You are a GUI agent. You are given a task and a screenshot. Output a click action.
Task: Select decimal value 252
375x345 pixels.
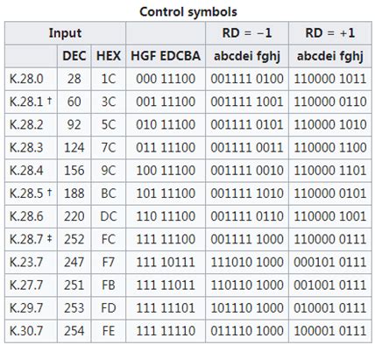[74, 239]
